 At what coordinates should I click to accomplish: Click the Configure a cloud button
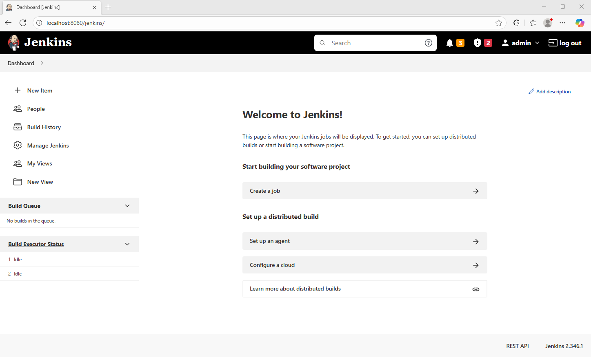pyautogui.click(x=365, y=265)
